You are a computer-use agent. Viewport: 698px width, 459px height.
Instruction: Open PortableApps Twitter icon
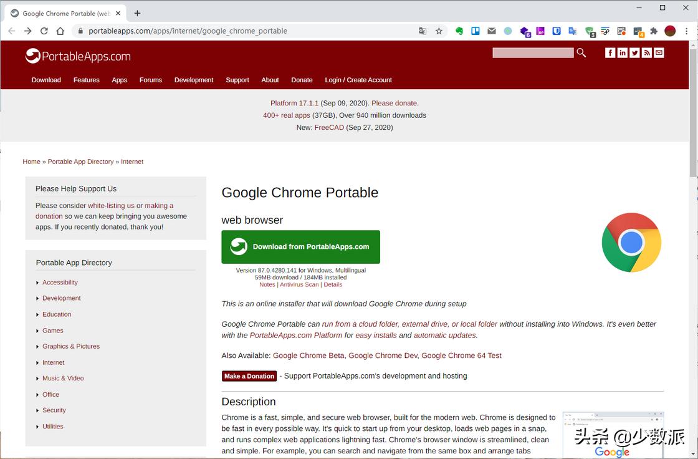tap(634, 52)
